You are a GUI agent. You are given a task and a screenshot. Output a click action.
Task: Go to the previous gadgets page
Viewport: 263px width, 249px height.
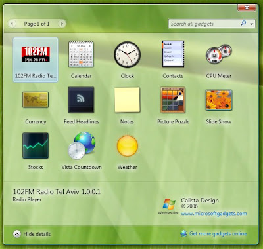pyautogui.click(x=12, y=24)
